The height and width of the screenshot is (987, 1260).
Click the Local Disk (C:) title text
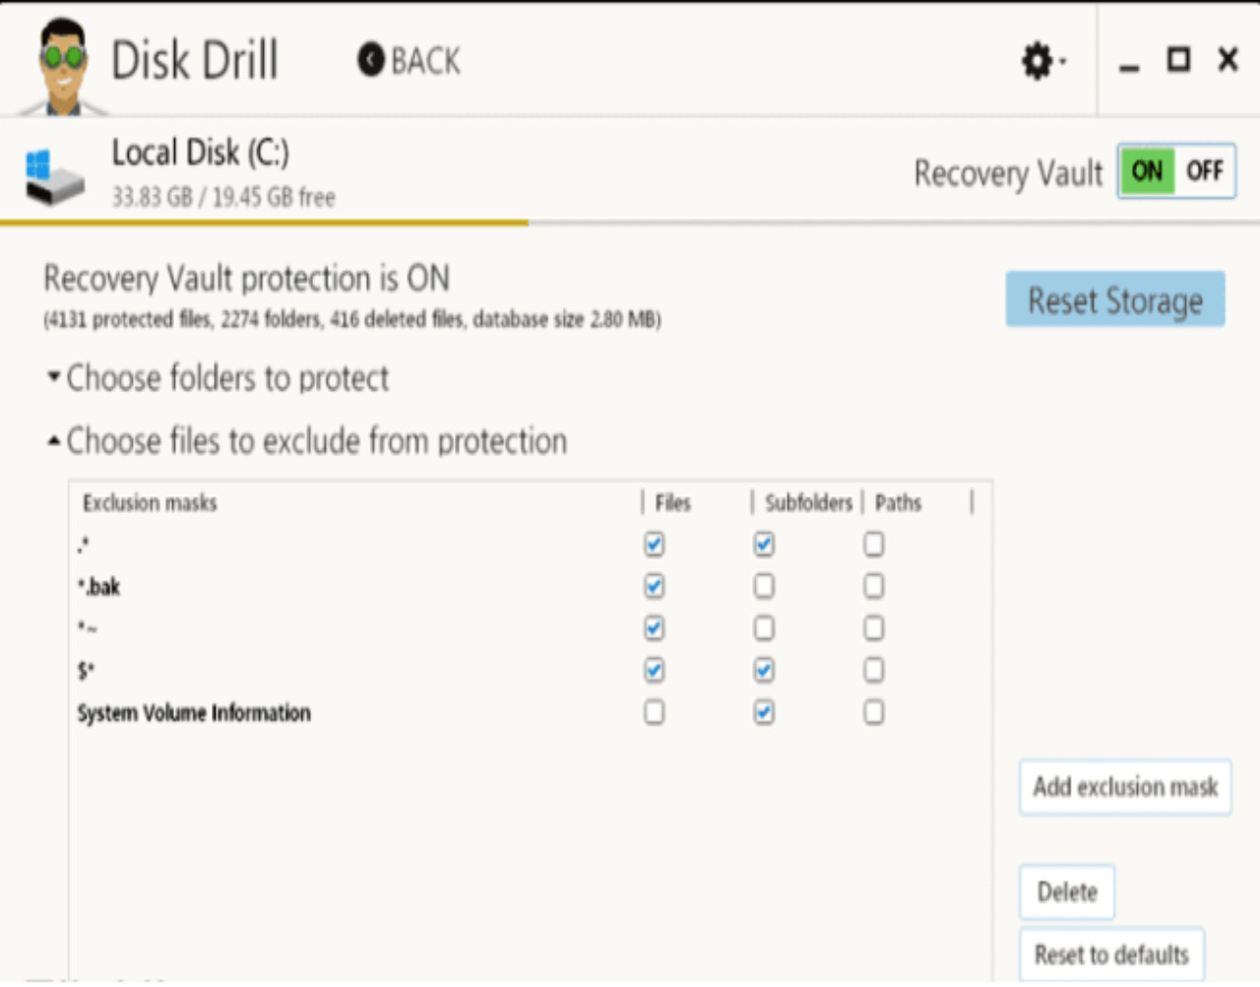pyautogui.click(x=200, y=153)
